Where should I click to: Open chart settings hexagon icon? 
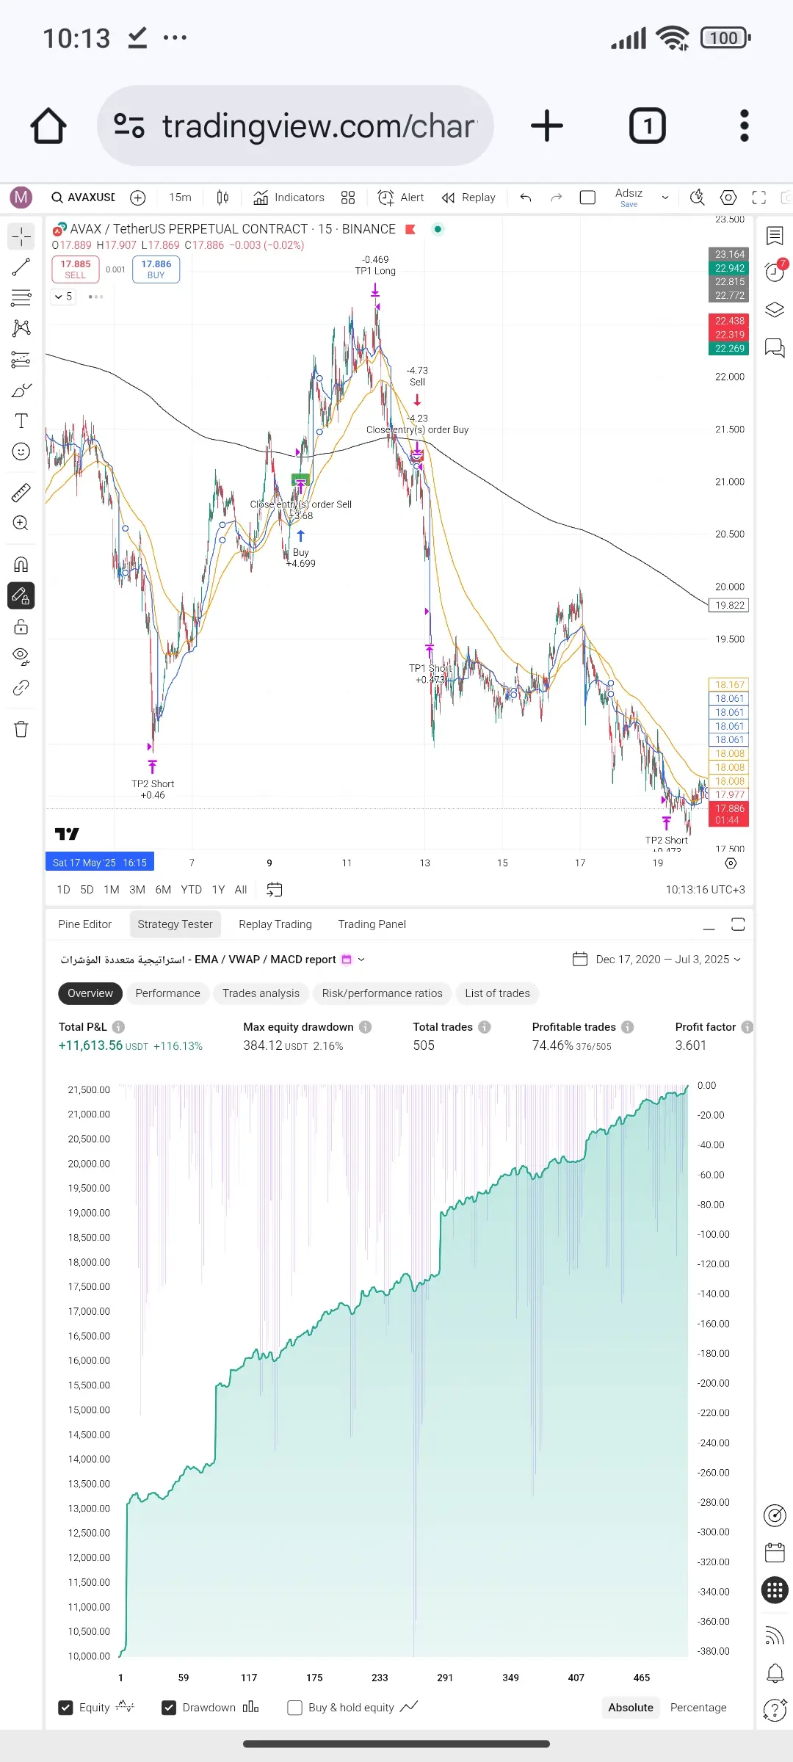pos(728,197)
